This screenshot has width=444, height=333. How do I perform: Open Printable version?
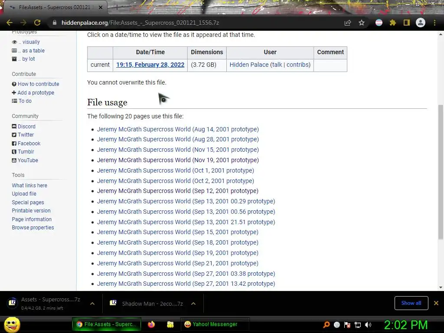[31, 211]
